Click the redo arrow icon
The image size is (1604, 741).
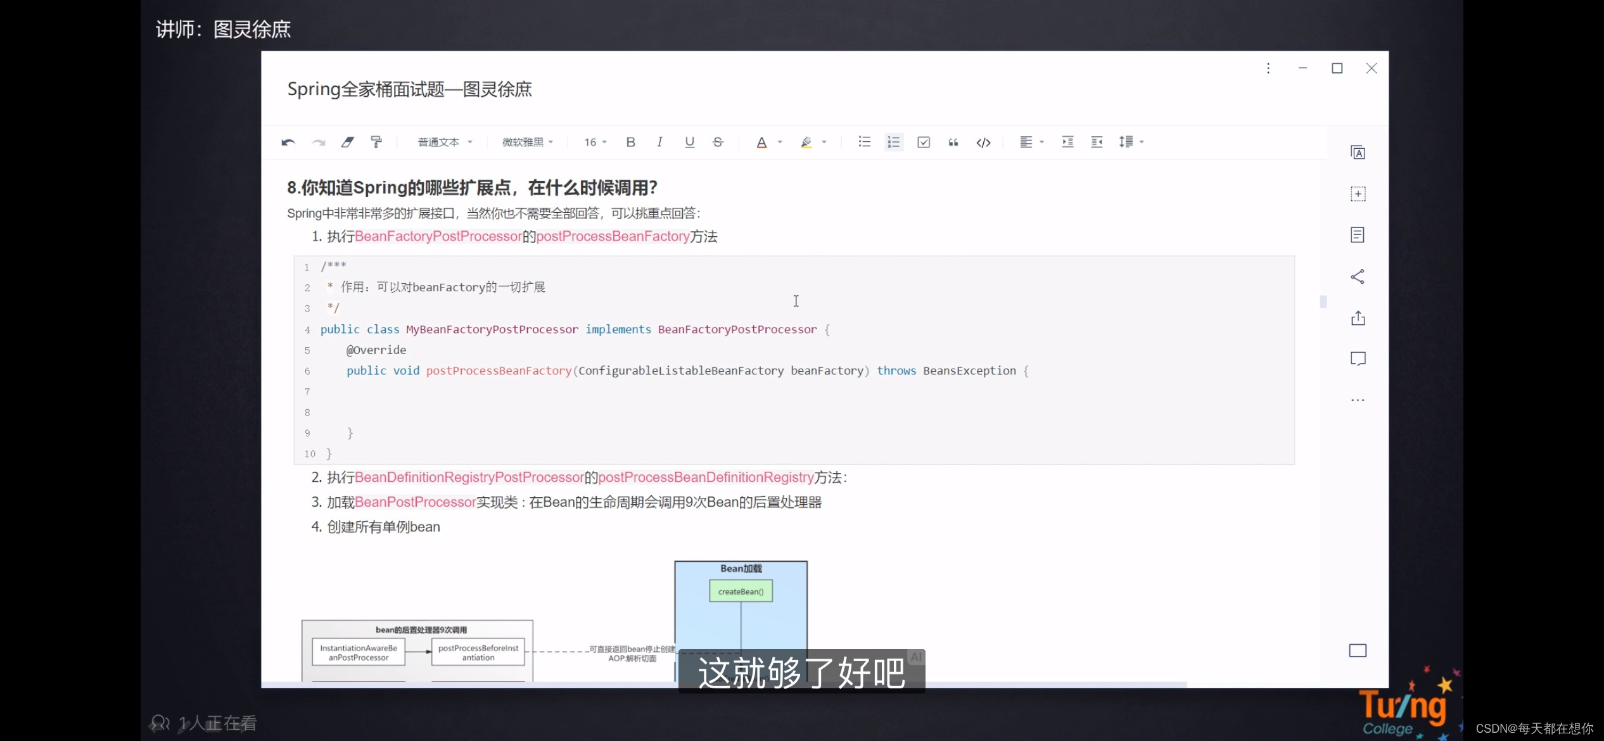(x=318, y=142)
